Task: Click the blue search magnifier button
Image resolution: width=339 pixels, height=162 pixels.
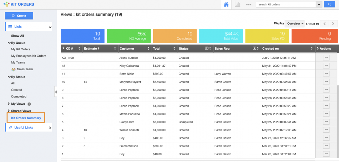Action: 328,4
